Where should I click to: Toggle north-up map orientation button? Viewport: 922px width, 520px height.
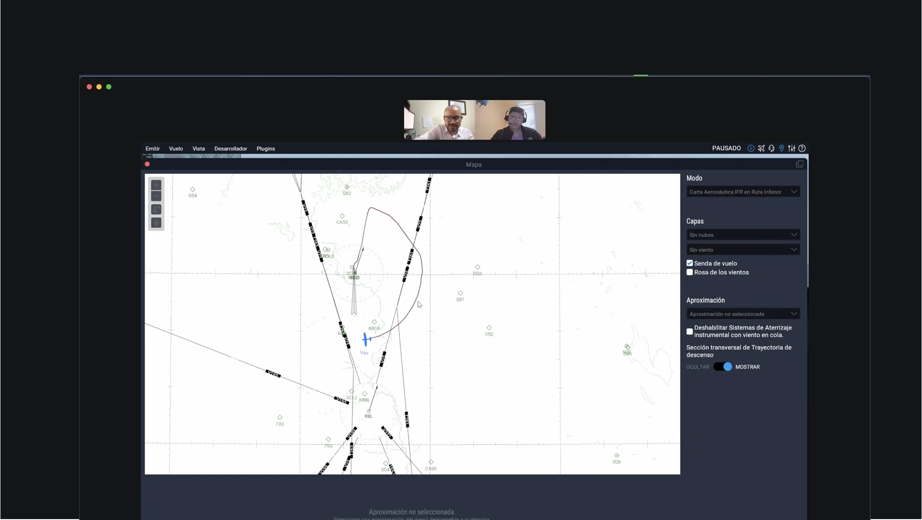[x=156, y=209]
